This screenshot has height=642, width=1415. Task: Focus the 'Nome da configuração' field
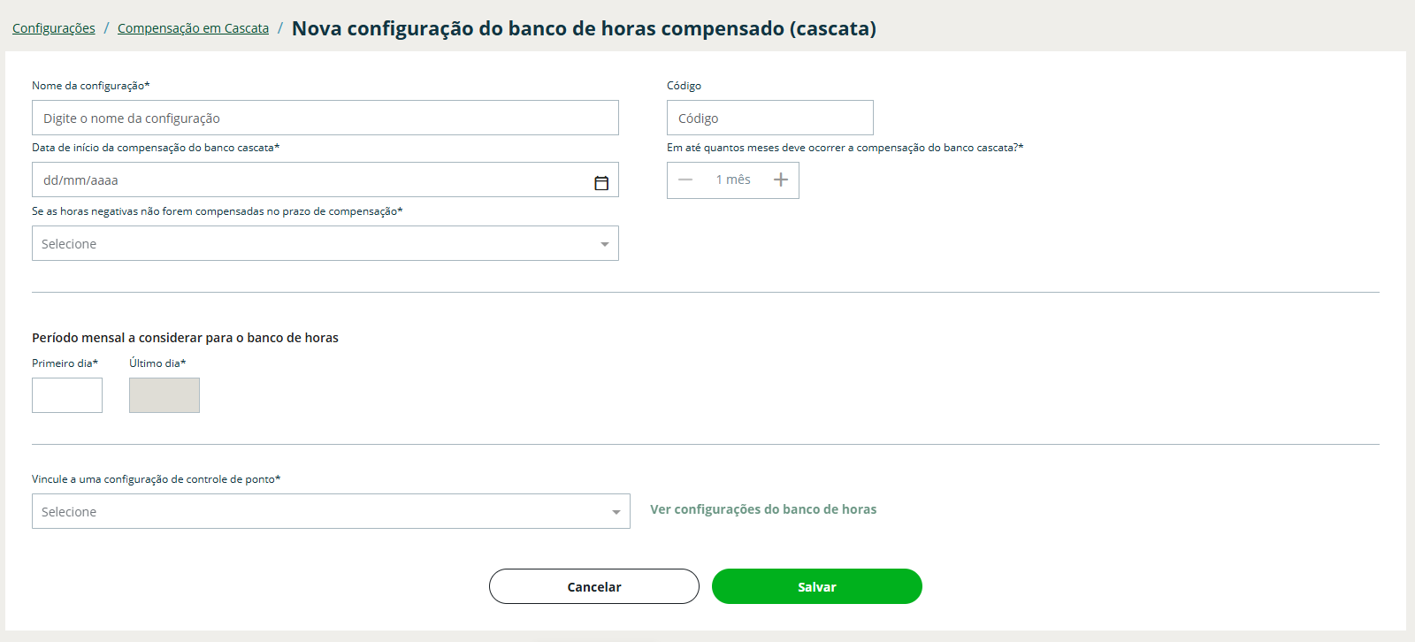325,118
